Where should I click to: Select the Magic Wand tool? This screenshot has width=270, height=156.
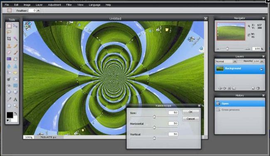click(x=15, y=38)
